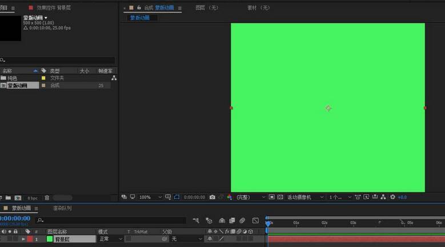This screenshot has height=247, width=445.
Task: Open flowchart icon in the project panel
Action: coord(114,78)
